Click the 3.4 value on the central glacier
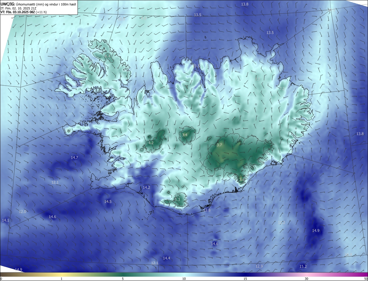The height and width of the screenshot is (281, 368). click(x=185, y=135)
